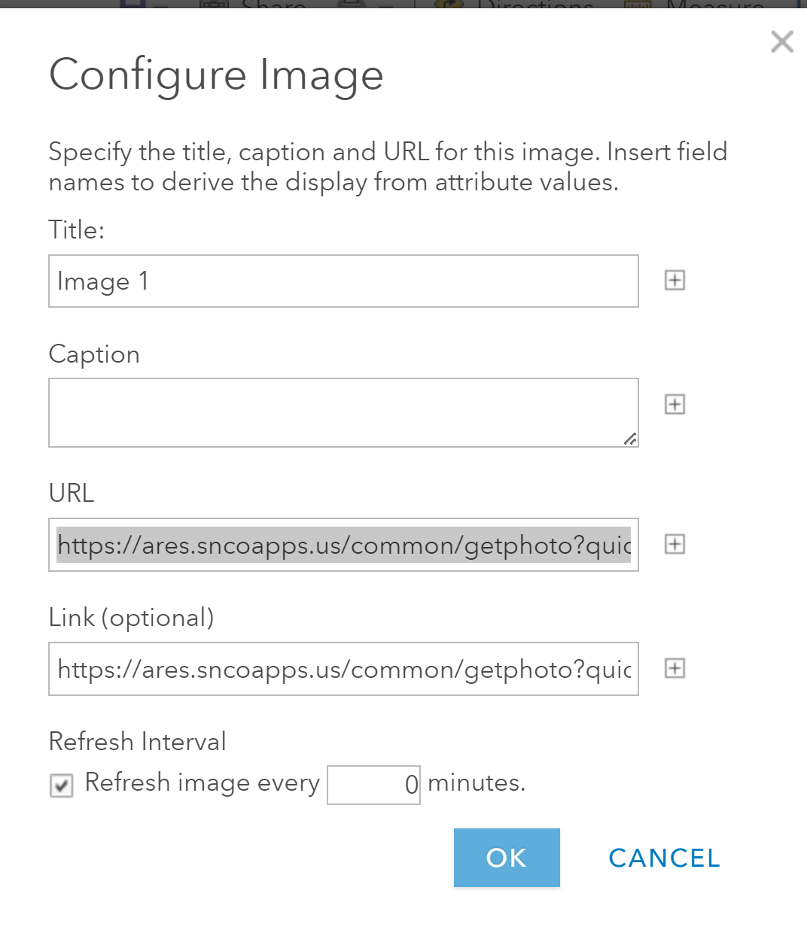This screenshot has height=948, width=807.
Task: Select the highlighted URL input field
Action: click(x=343, y=545)
